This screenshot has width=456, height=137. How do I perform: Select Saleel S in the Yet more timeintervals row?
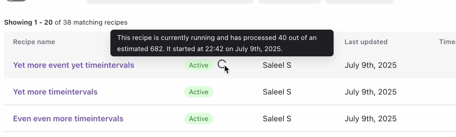point(277,92)
